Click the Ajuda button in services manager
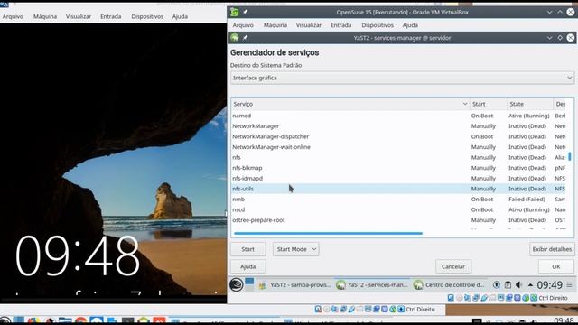The image size is (578, 325). [248, 266]
